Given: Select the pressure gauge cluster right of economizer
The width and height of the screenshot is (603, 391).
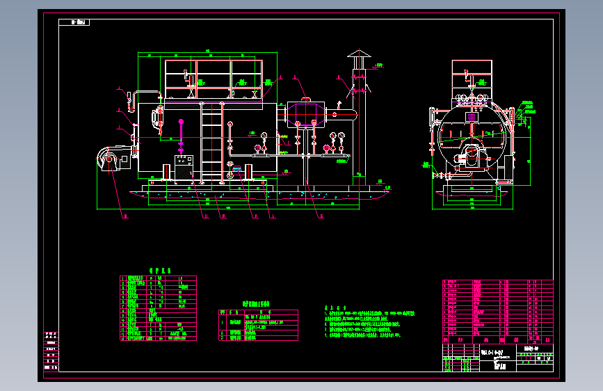Looking at the screenshot, I should pos(334,143).
